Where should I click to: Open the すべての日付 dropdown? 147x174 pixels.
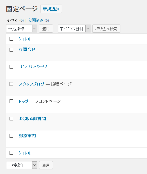[x=74, y=29]
